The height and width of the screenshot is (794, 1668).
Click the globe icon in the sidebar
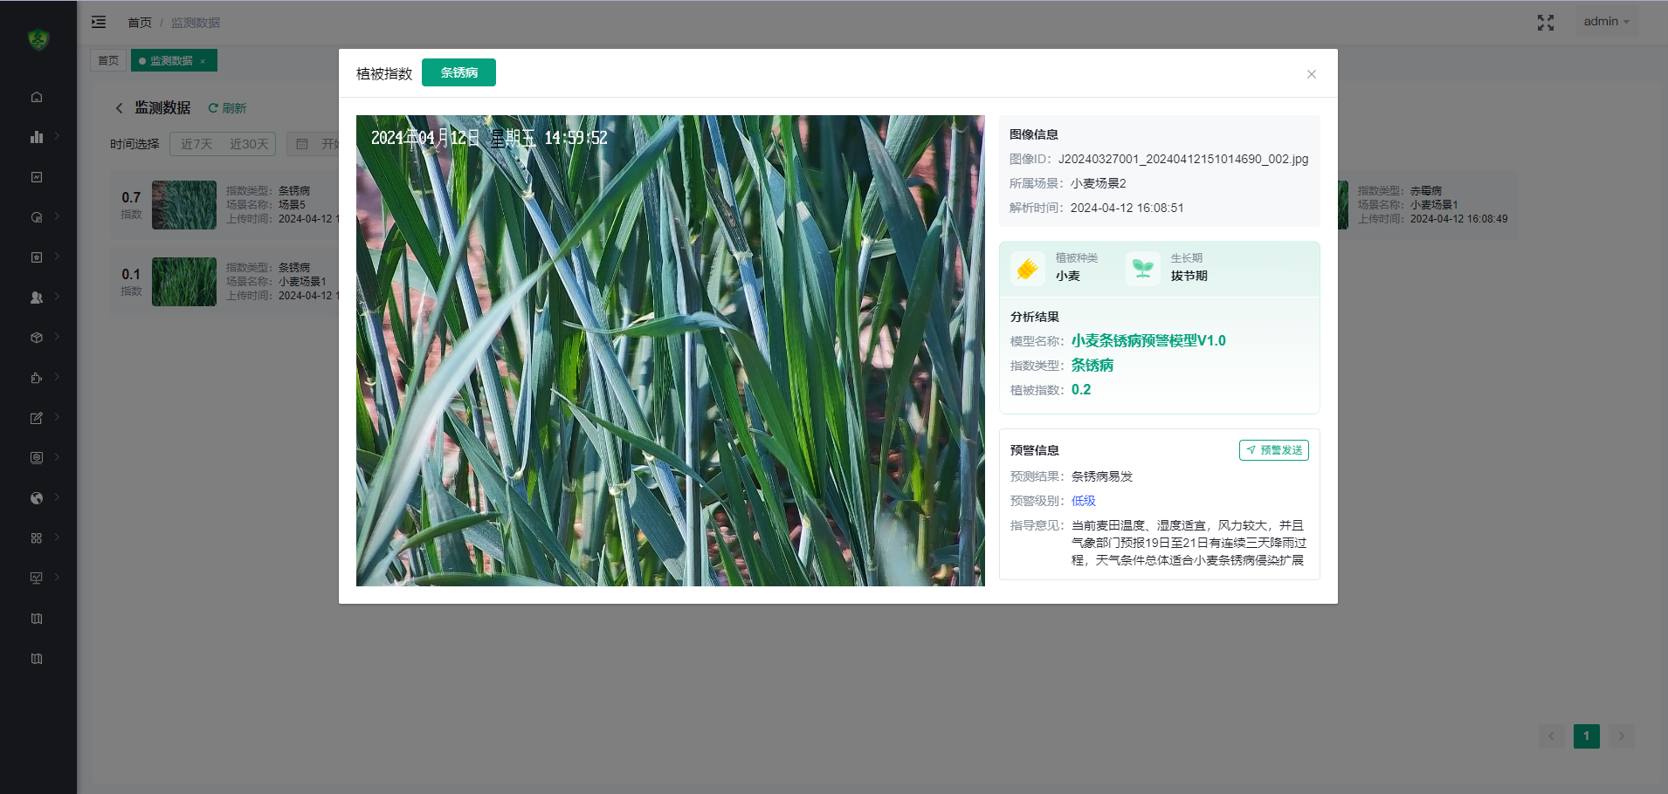(37, 497)
